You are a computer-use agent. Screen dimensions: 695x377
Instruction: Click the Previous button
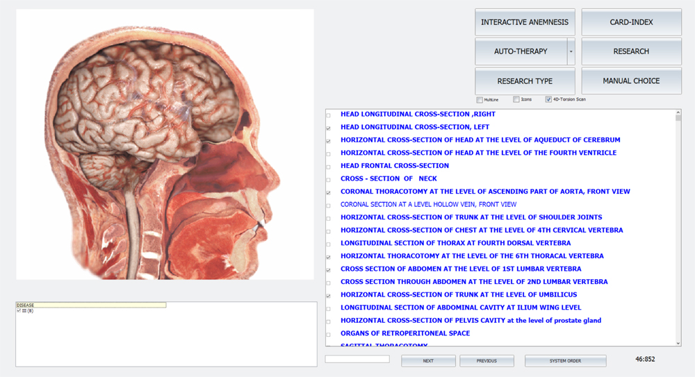pyautogui.click(x=486, y=361)
